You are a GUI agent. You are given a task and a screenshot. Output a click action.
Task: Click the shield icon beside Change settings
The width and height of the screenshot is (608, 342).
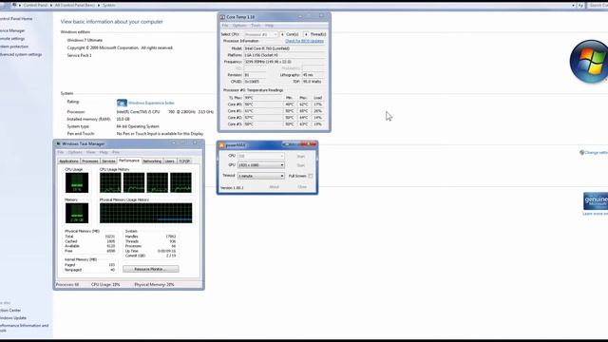click(581, 153)
